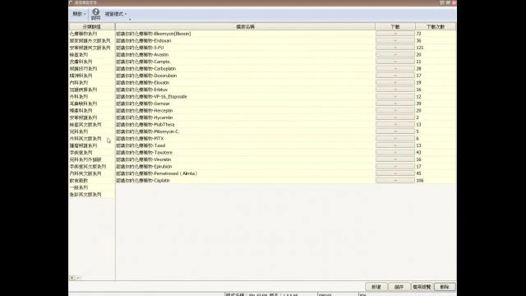Viewport: 526px width, 296px height.
Task: Click the download count 45 in the Pemetrexed row
Action: pyautogui.click(x=418, y=173)
